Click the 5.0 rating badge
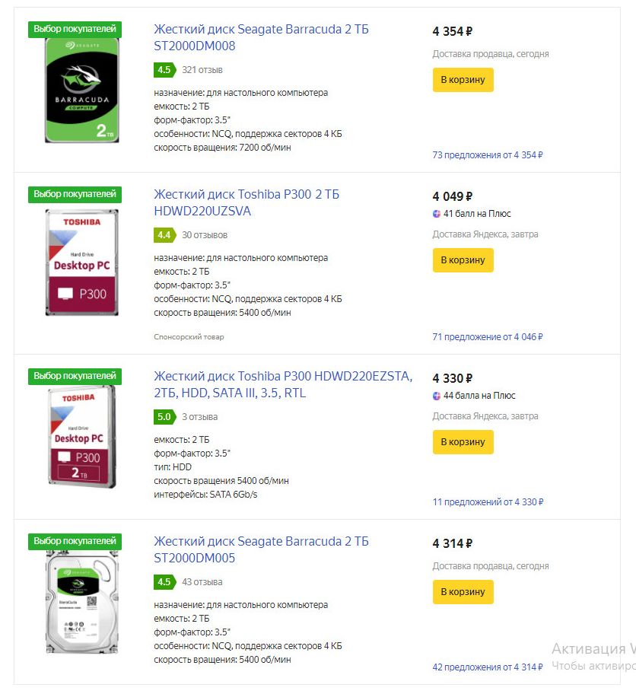The image size is (636, 694). [164, 417]
